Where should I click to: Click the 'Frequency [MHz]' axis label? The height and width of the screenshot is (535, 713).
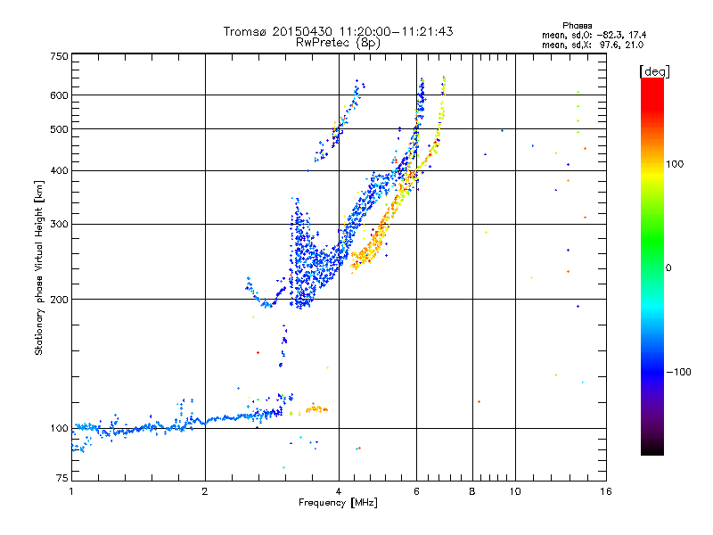(338, 503)
